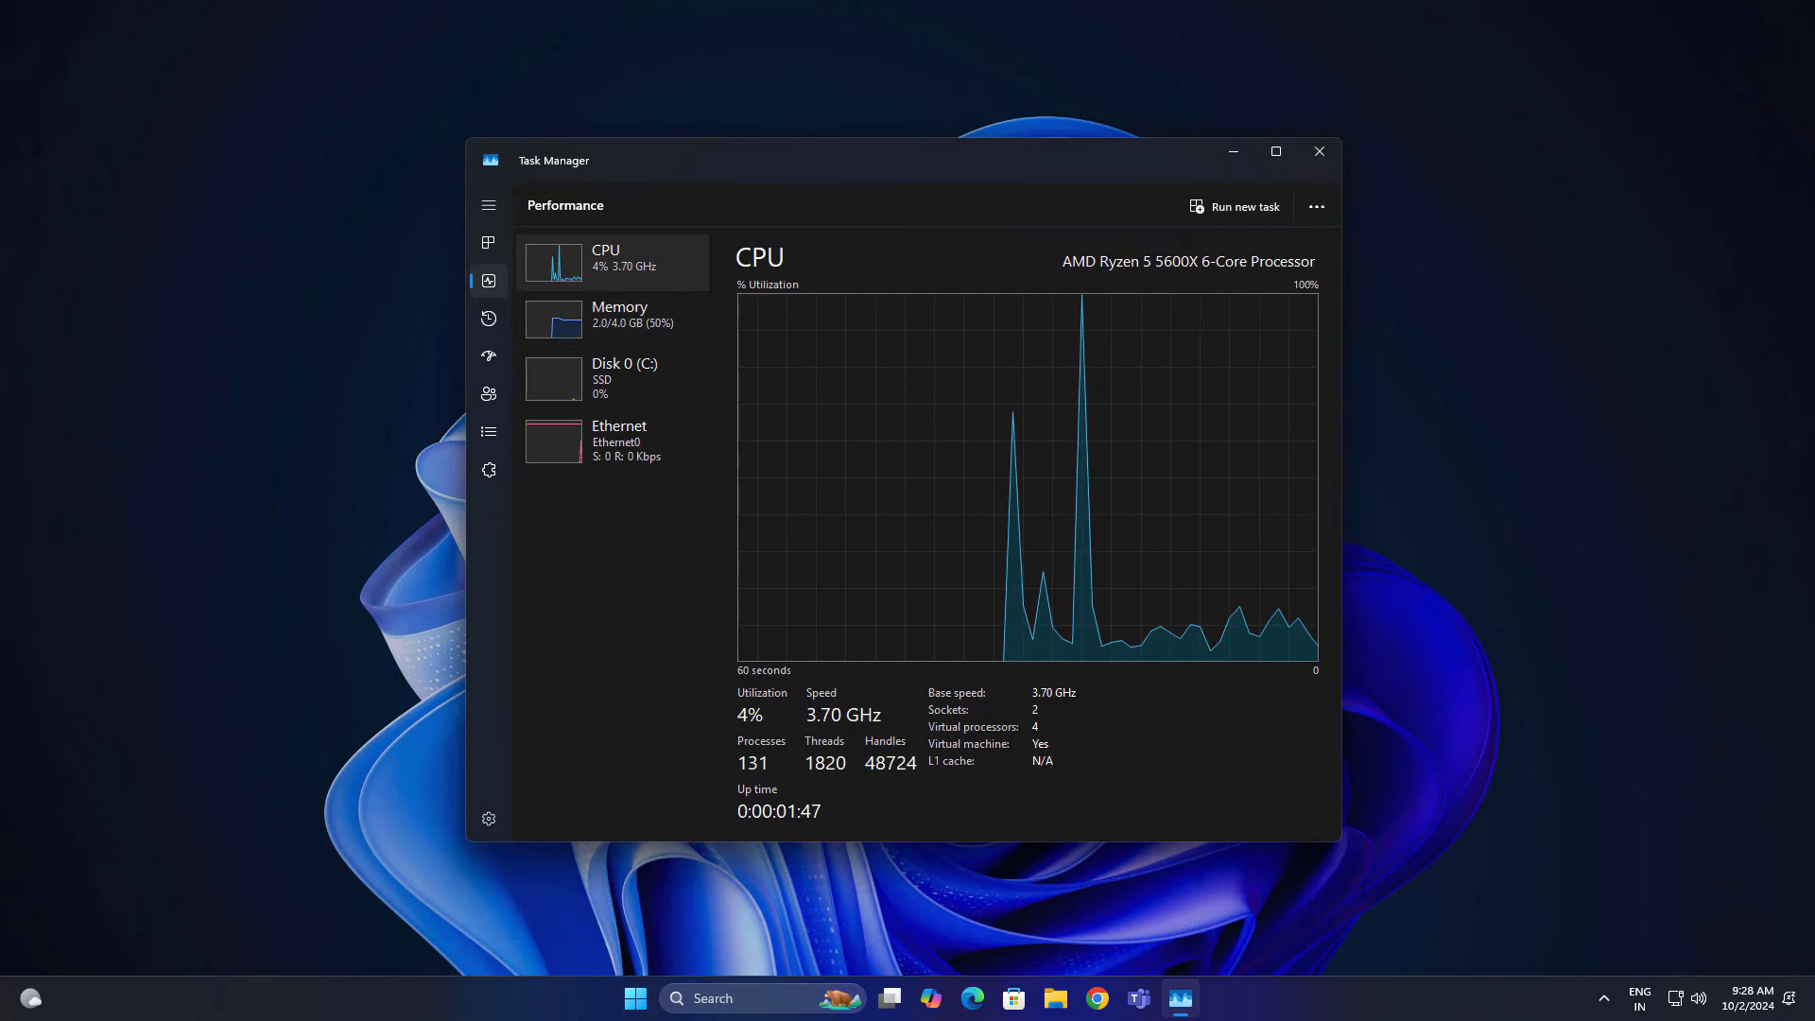Open the Services puzzle icon
Viewport: 1815px width, 1021px height.
(x=489, y=470)
